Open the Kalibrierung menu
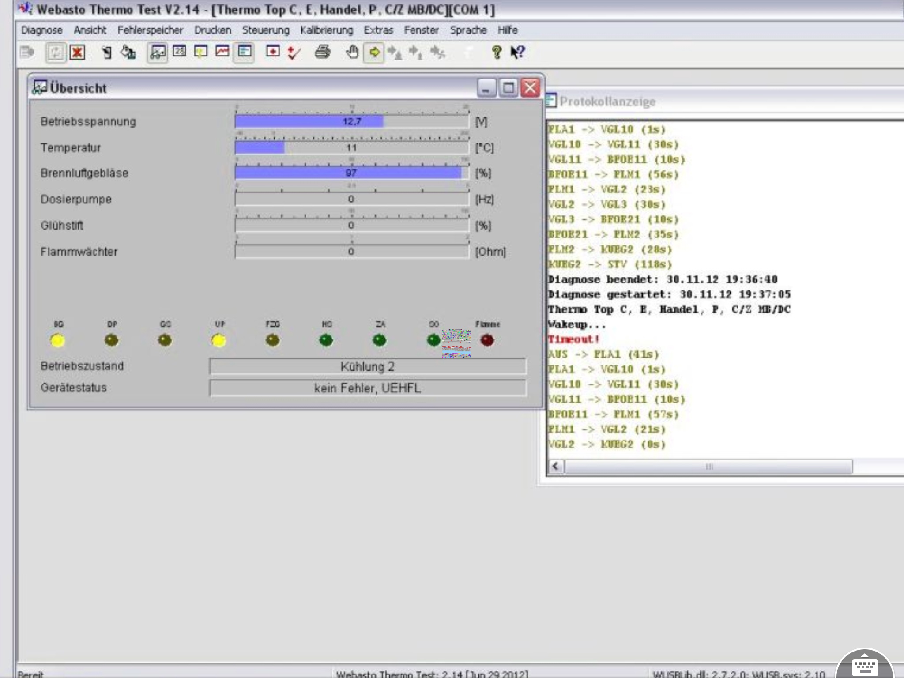This screenshot has width=904, height=678. pos(327,30)
